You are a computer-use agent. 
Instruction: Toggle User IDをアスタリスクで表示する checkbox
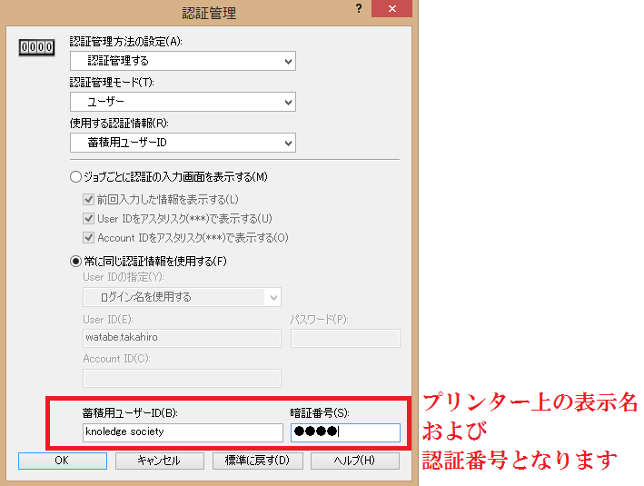[89, 218]
